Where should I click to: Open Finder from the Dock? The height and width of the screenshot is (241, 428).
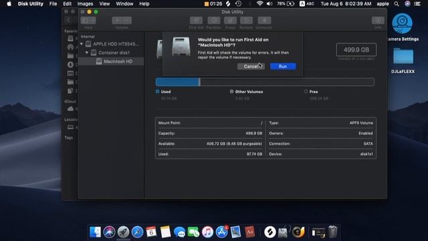(x=95, y=232)
